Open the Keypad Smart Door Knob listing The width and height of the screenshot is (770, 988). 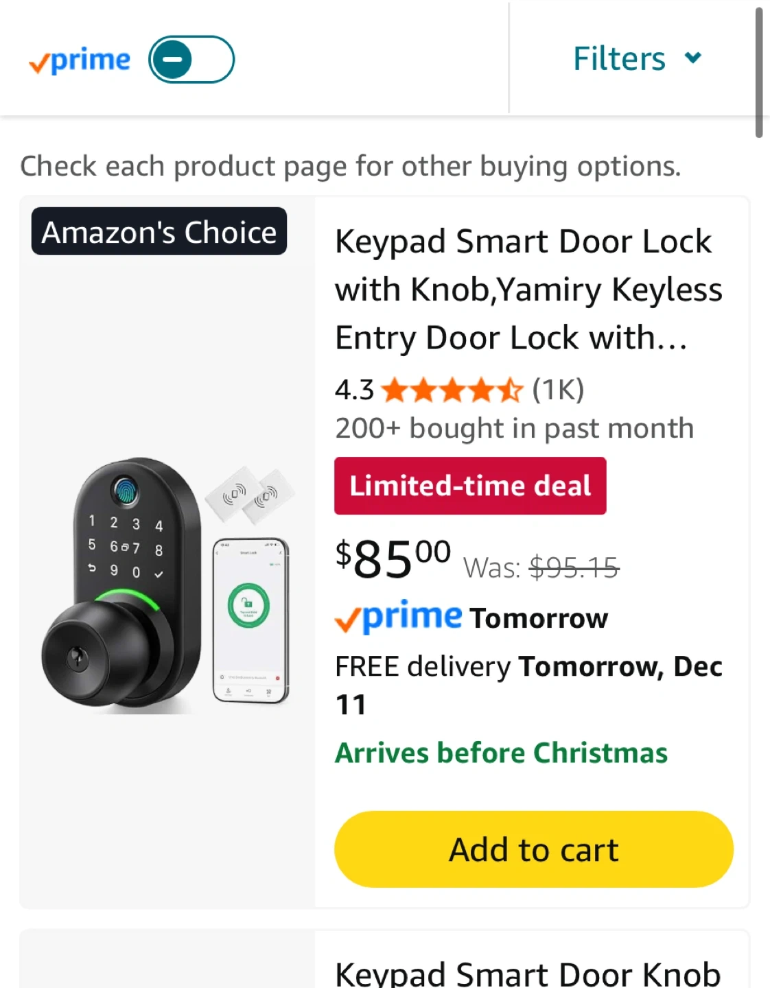528,973
